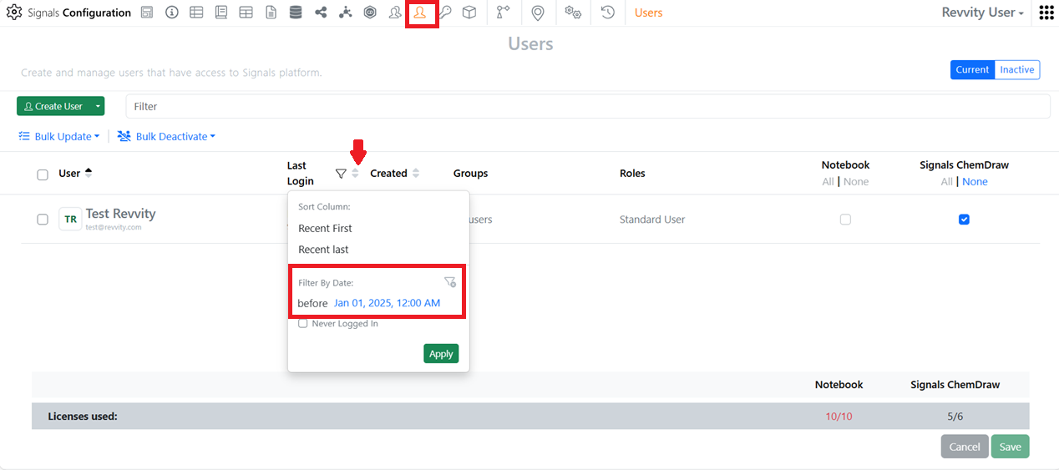Click the Create User button

coord(53,106)
